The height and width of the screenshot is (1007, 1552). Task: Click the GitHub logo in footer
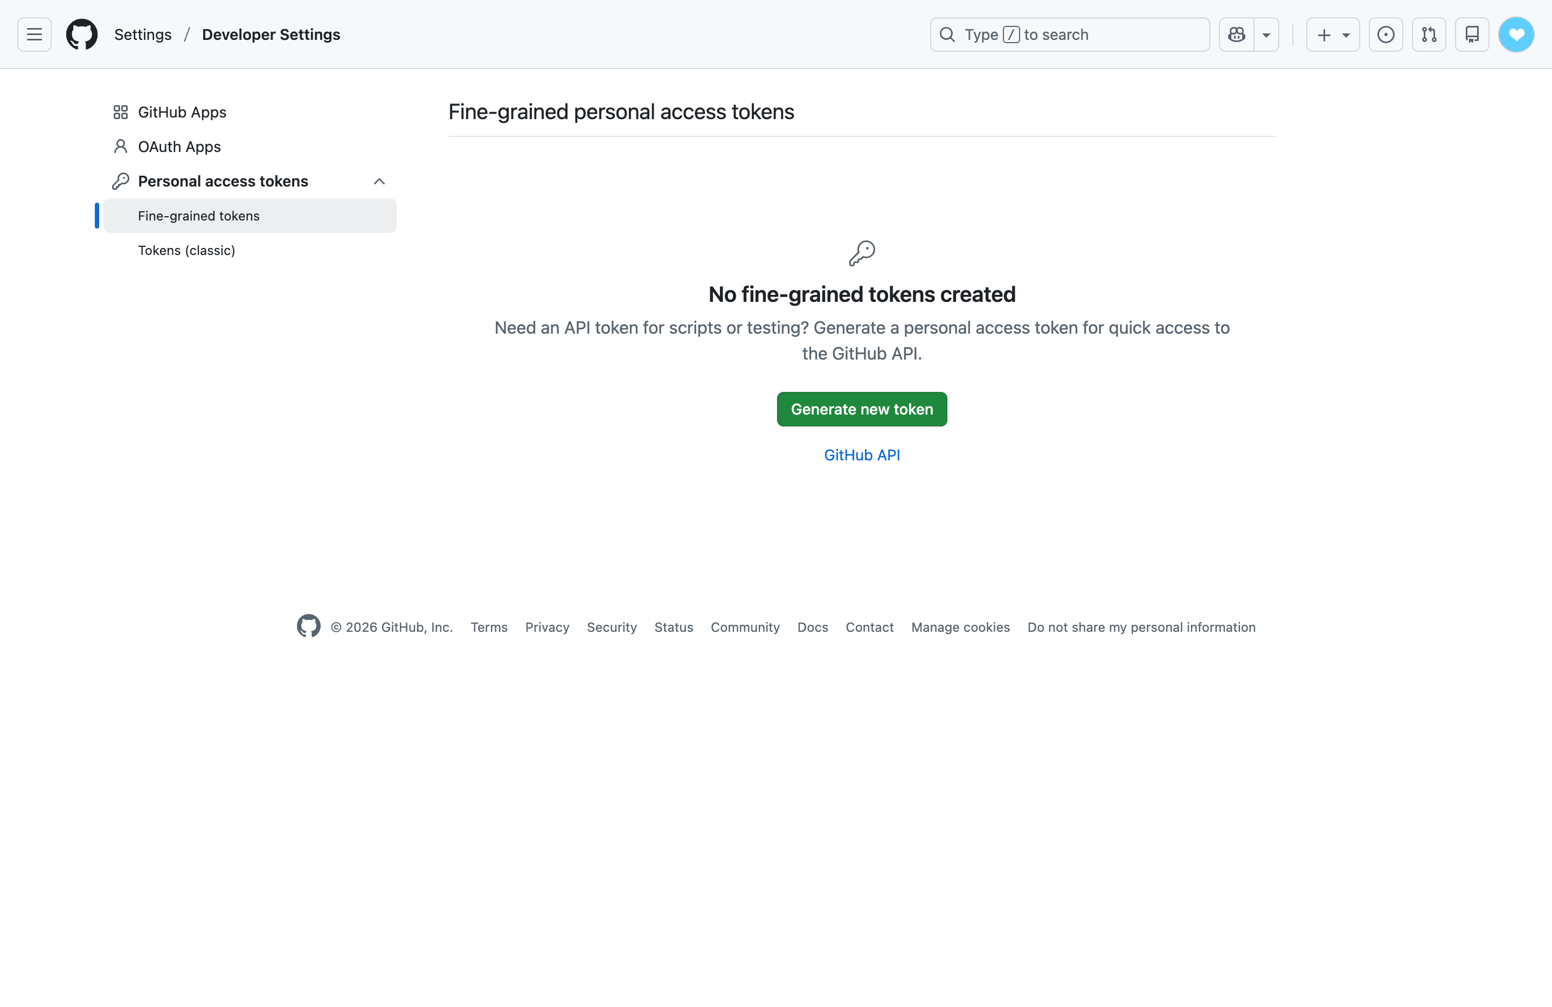308,626
